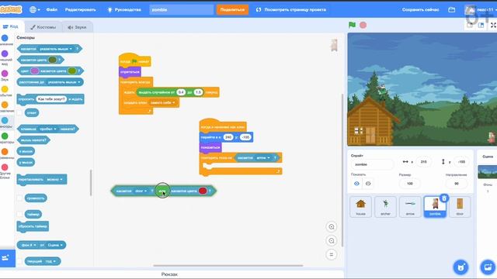Click the Choose a Backdrop button
This screenshot has width=497, height=279.
pyautogui.click(x=488, y=267)
